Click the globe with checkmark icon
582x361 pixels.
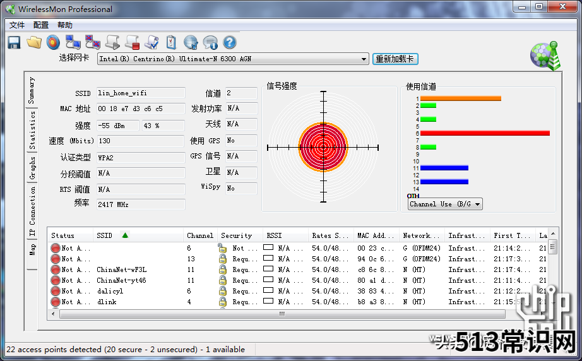[191, 42]
